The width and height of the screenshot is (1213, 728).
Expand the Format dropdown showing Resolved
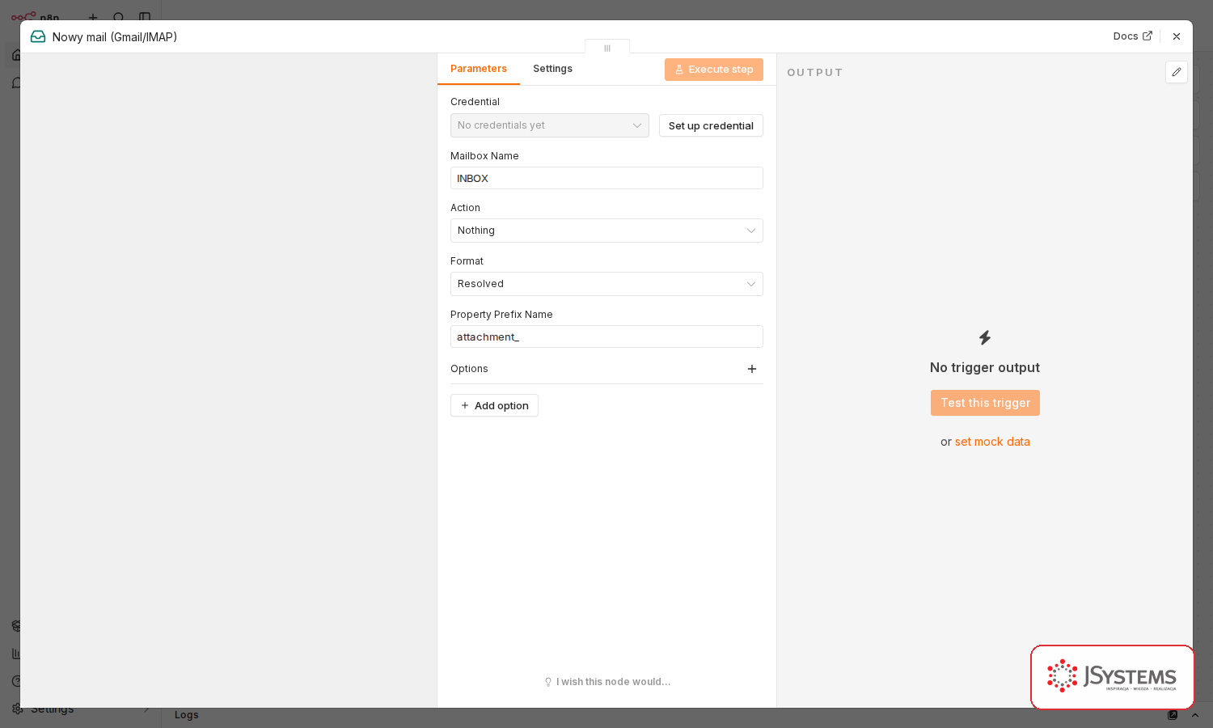pyautogui.click(x=606, y=284)
